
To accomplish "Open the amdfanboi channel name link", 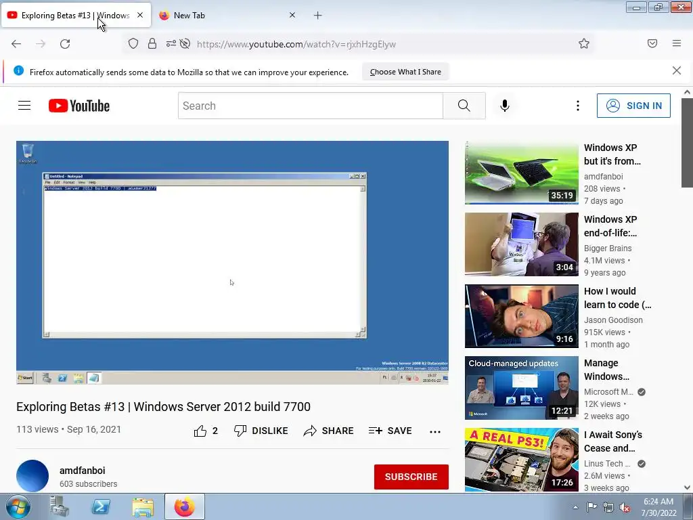I will (x=82, y=471).
